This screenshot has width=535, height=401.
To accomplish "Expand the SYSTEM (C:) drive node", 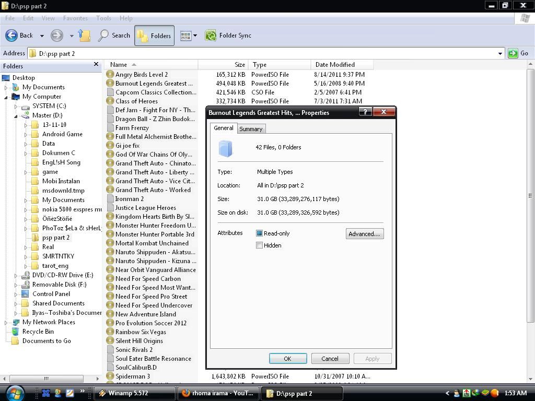I will tap(16, 107).
